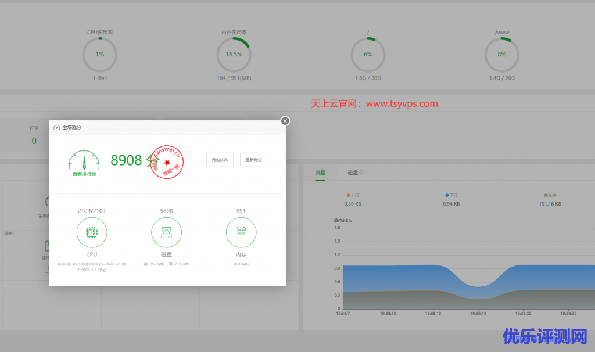Switch to the 磁盘IO tab
Screen dimensions: 595x352
(x=356, y=173)
